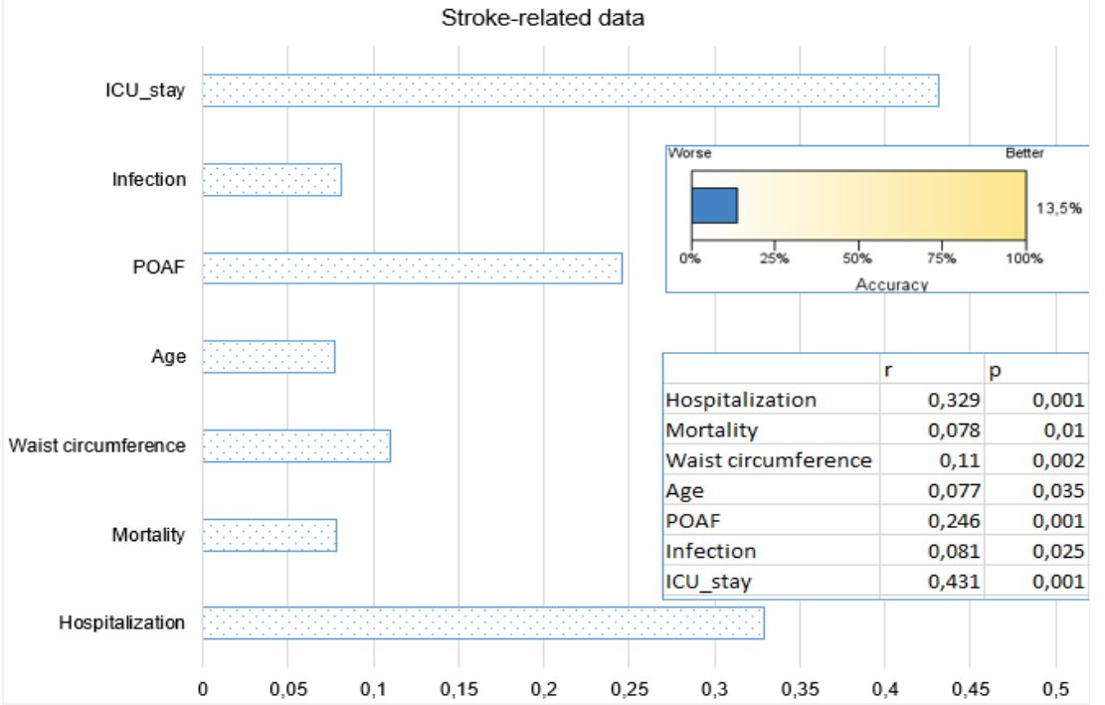Click the Infection p value 0,025 cell
The image size is (1105, 705).
tap(1036, 552)
